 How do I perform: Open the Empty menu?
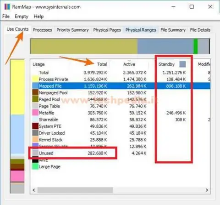(22, 17)
